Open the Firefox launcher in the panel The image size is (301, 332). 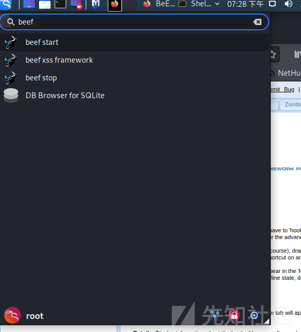click(115, 5)
